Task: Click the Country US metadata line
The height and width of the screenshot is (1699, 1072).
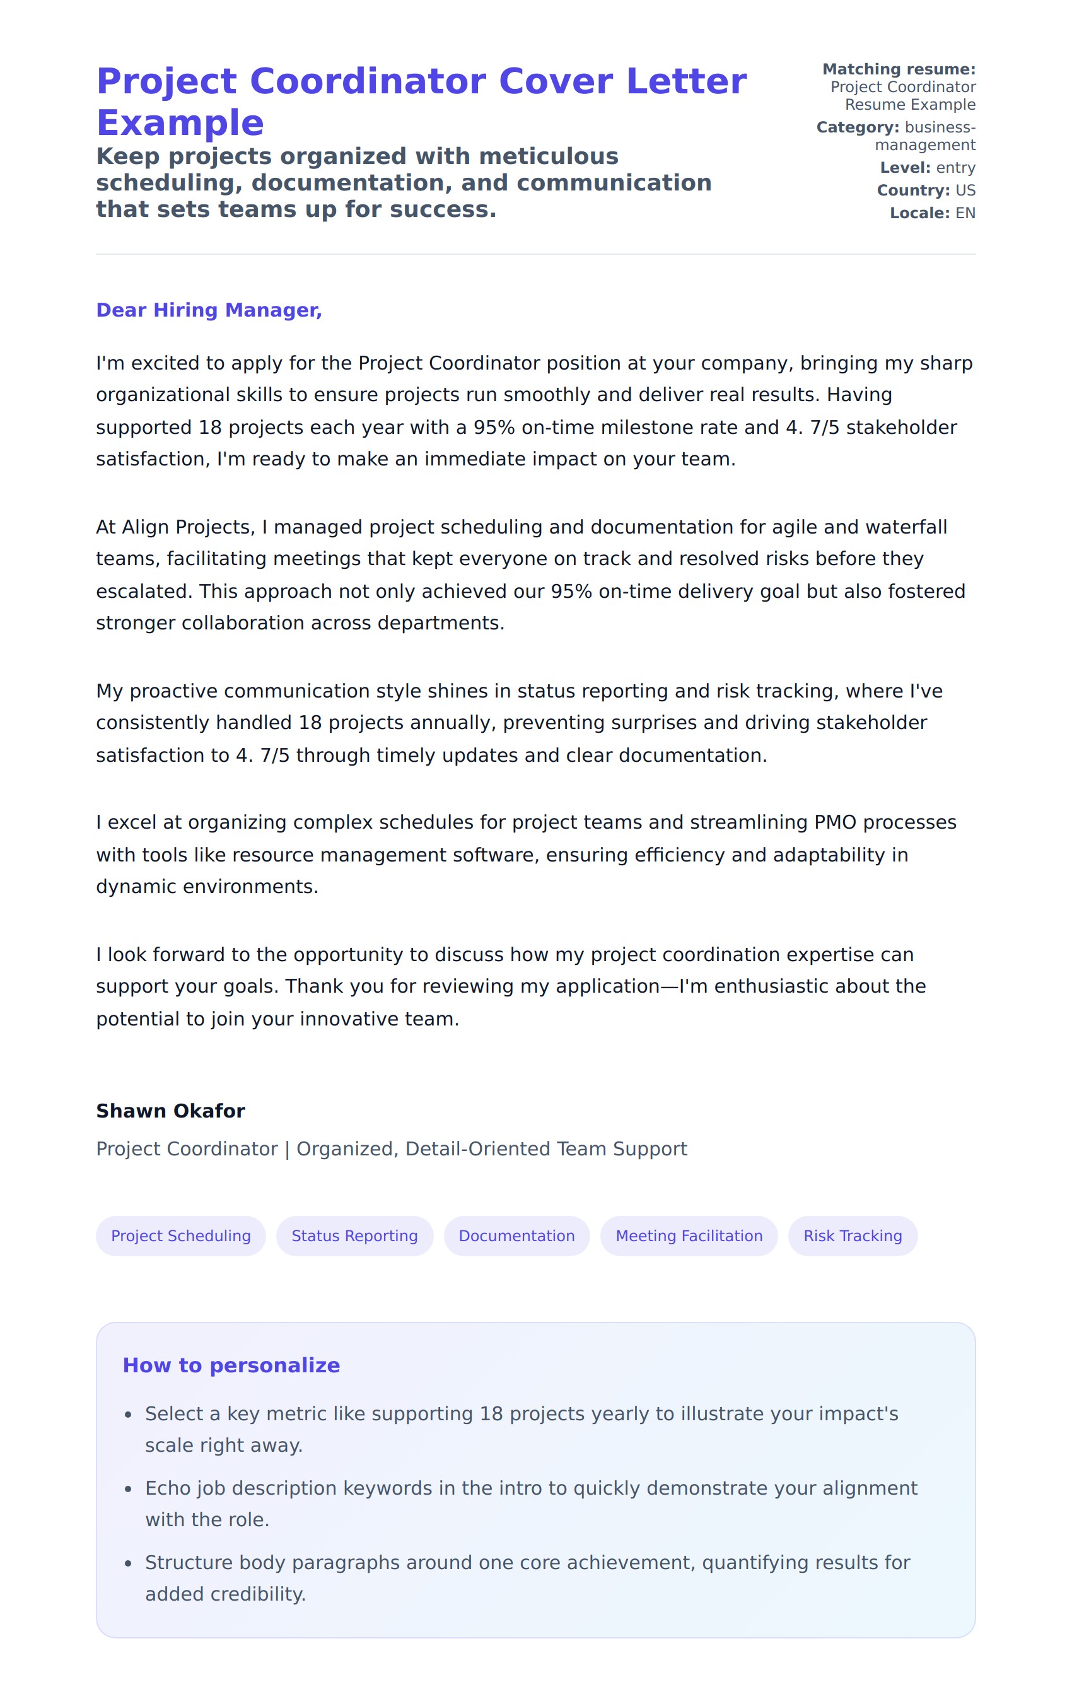Action: click(x=925, y=190)
